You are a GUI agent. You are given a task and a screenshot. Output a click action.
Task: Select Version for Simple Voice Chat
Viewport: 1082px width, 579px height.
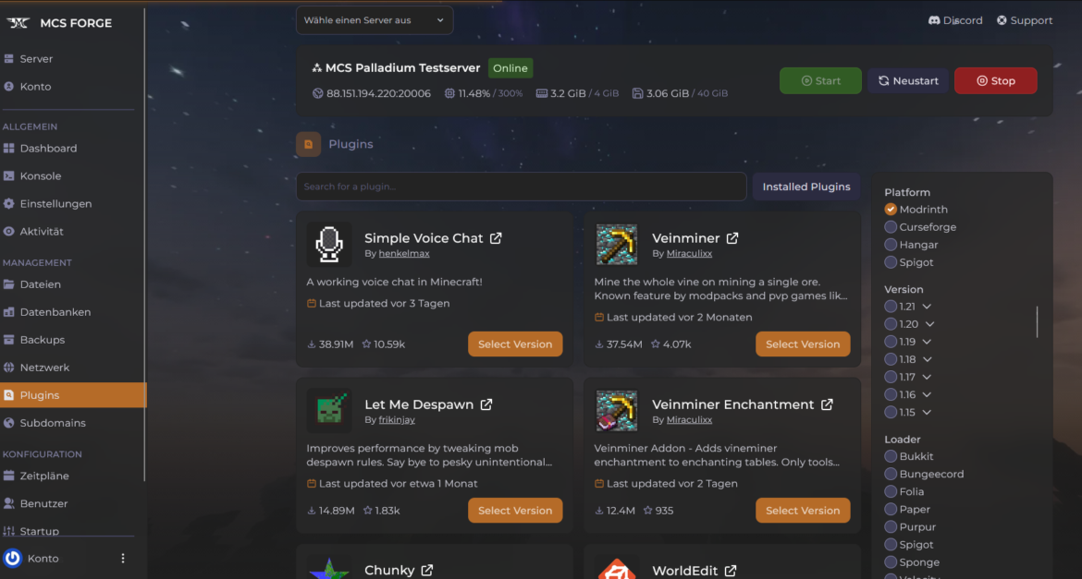tap(515, 344)
